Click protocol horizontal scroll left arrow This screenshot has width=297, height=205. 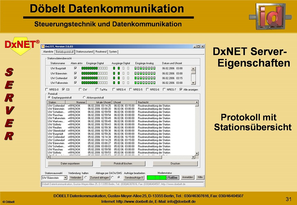pos(49,157)
